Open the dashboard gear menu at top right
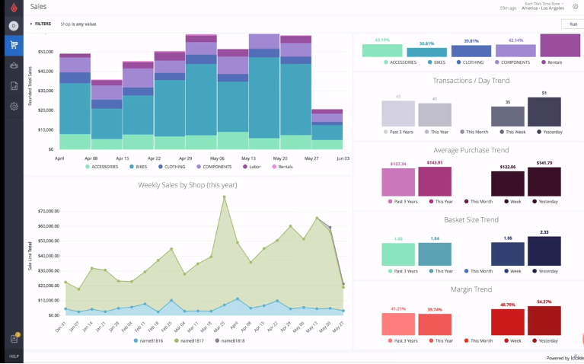The width and height of the screenshot is (584, 364). click(575, 7)
